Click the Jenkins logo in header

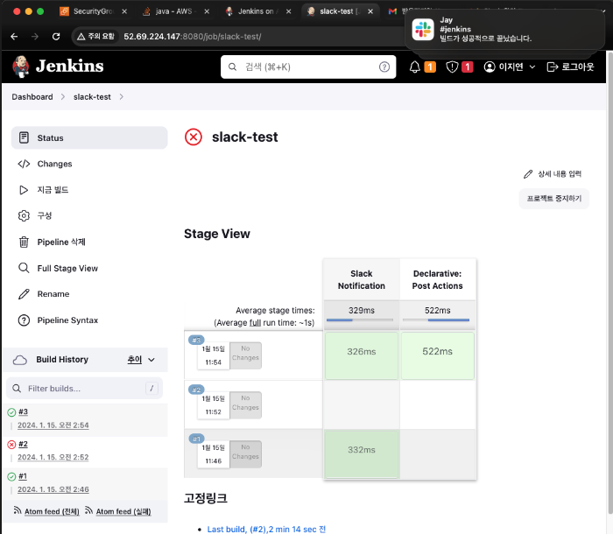pyautogui.click(x=58, y=67)
